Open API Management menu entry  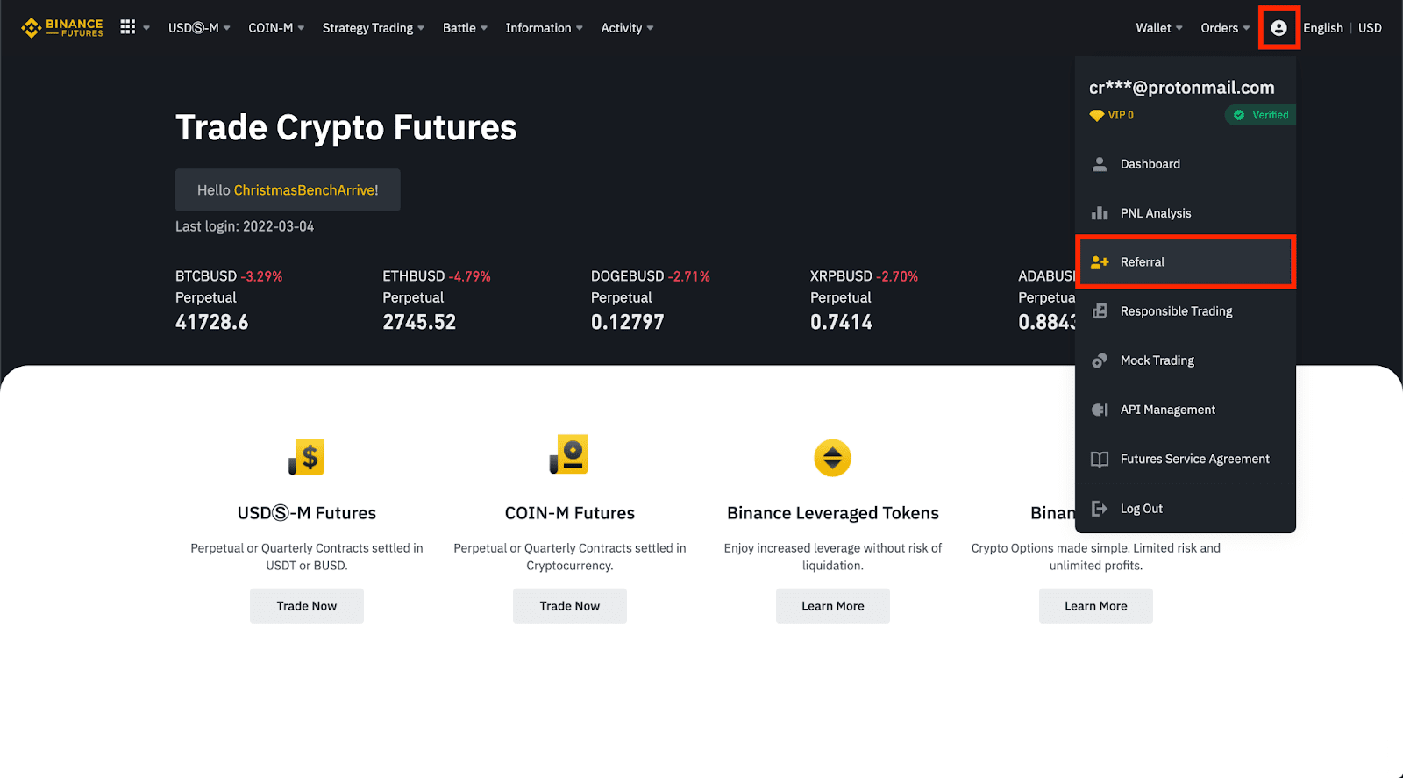pos(1167,410)
